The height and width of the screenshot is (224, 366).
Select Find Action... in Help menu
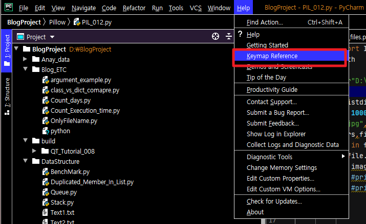(291, 22)
